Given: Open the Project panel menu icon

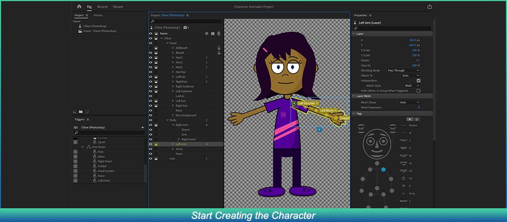Looking at the screenshot, I should (x=87, y=15).
